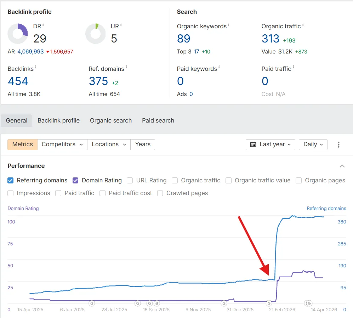
Task: Click the info icon beside Ref. domains
Action: click(x=126, y=67)
